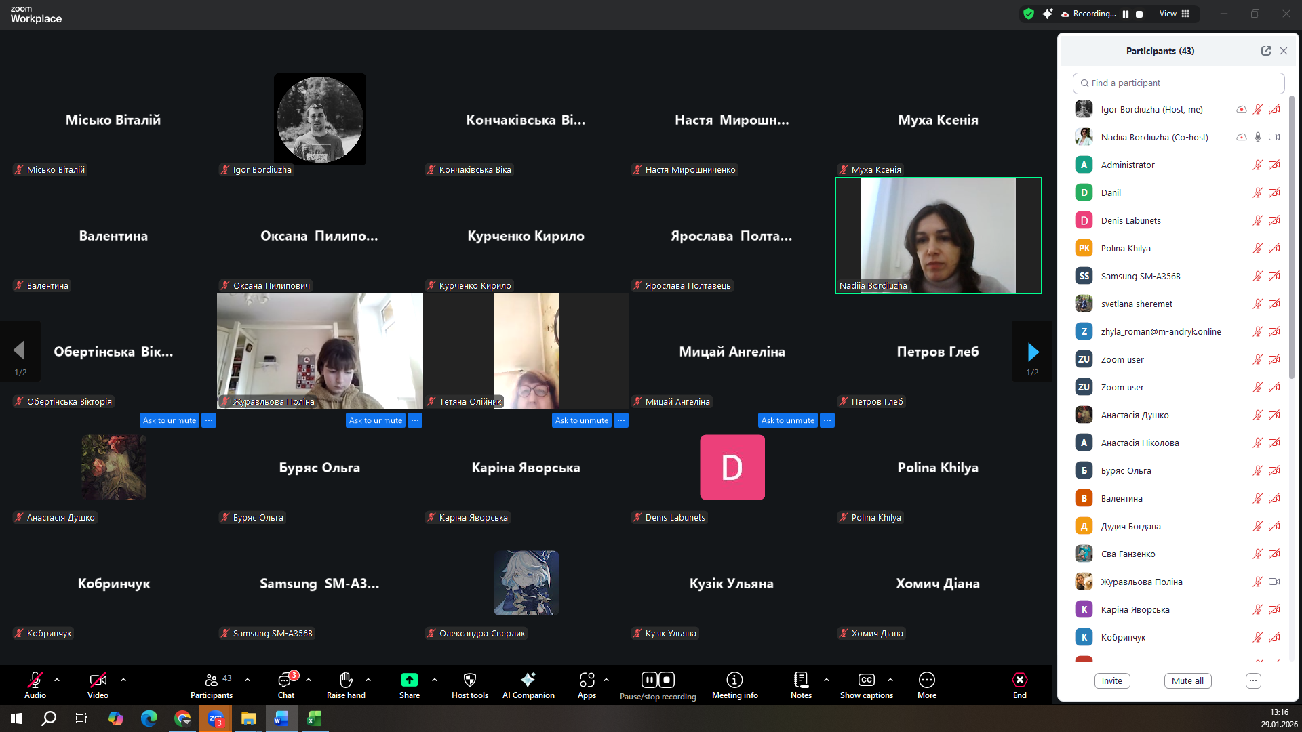Open the Host tools shield icon
Viewport: 1302px width, 732px height.
[469, 680]
